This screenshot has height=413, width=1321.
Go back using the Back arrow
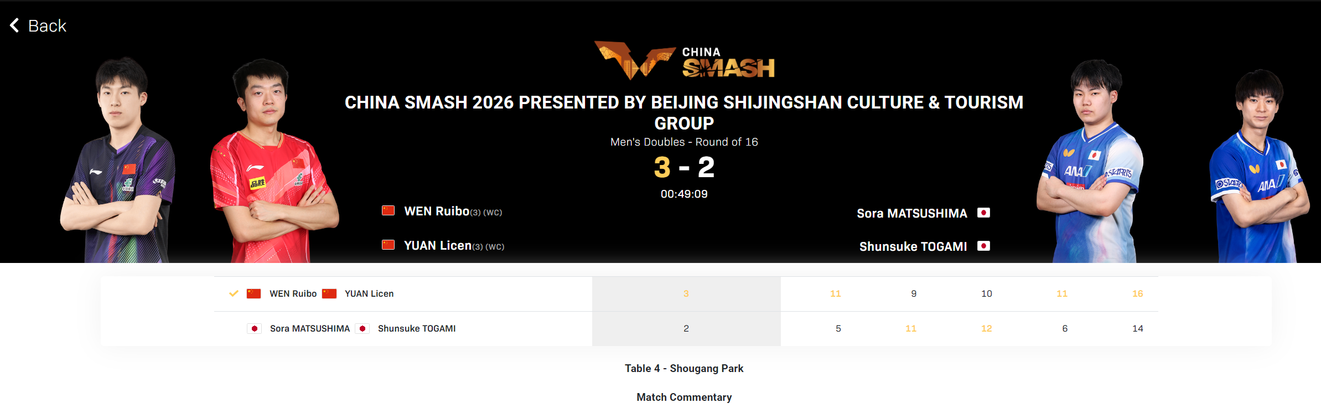pyautogui.click(x=38, y=25)
